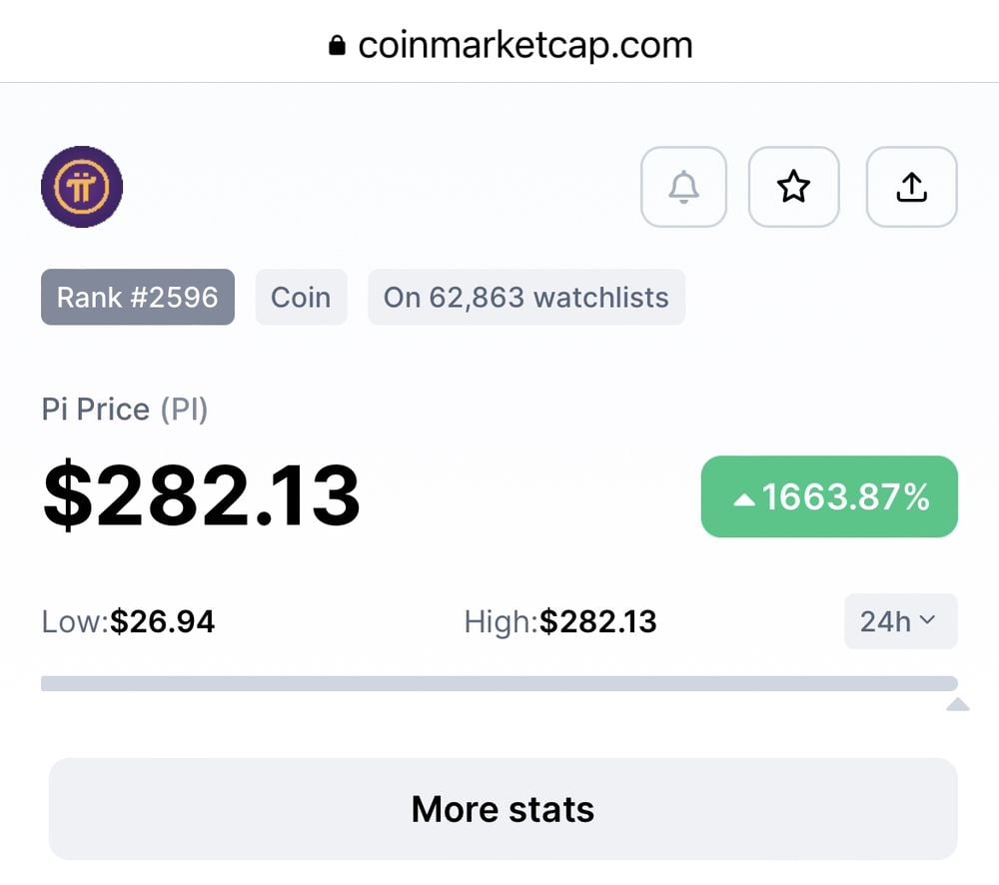
Task: Click the Pi Price (PI) heading
Action: coord(125,410)
